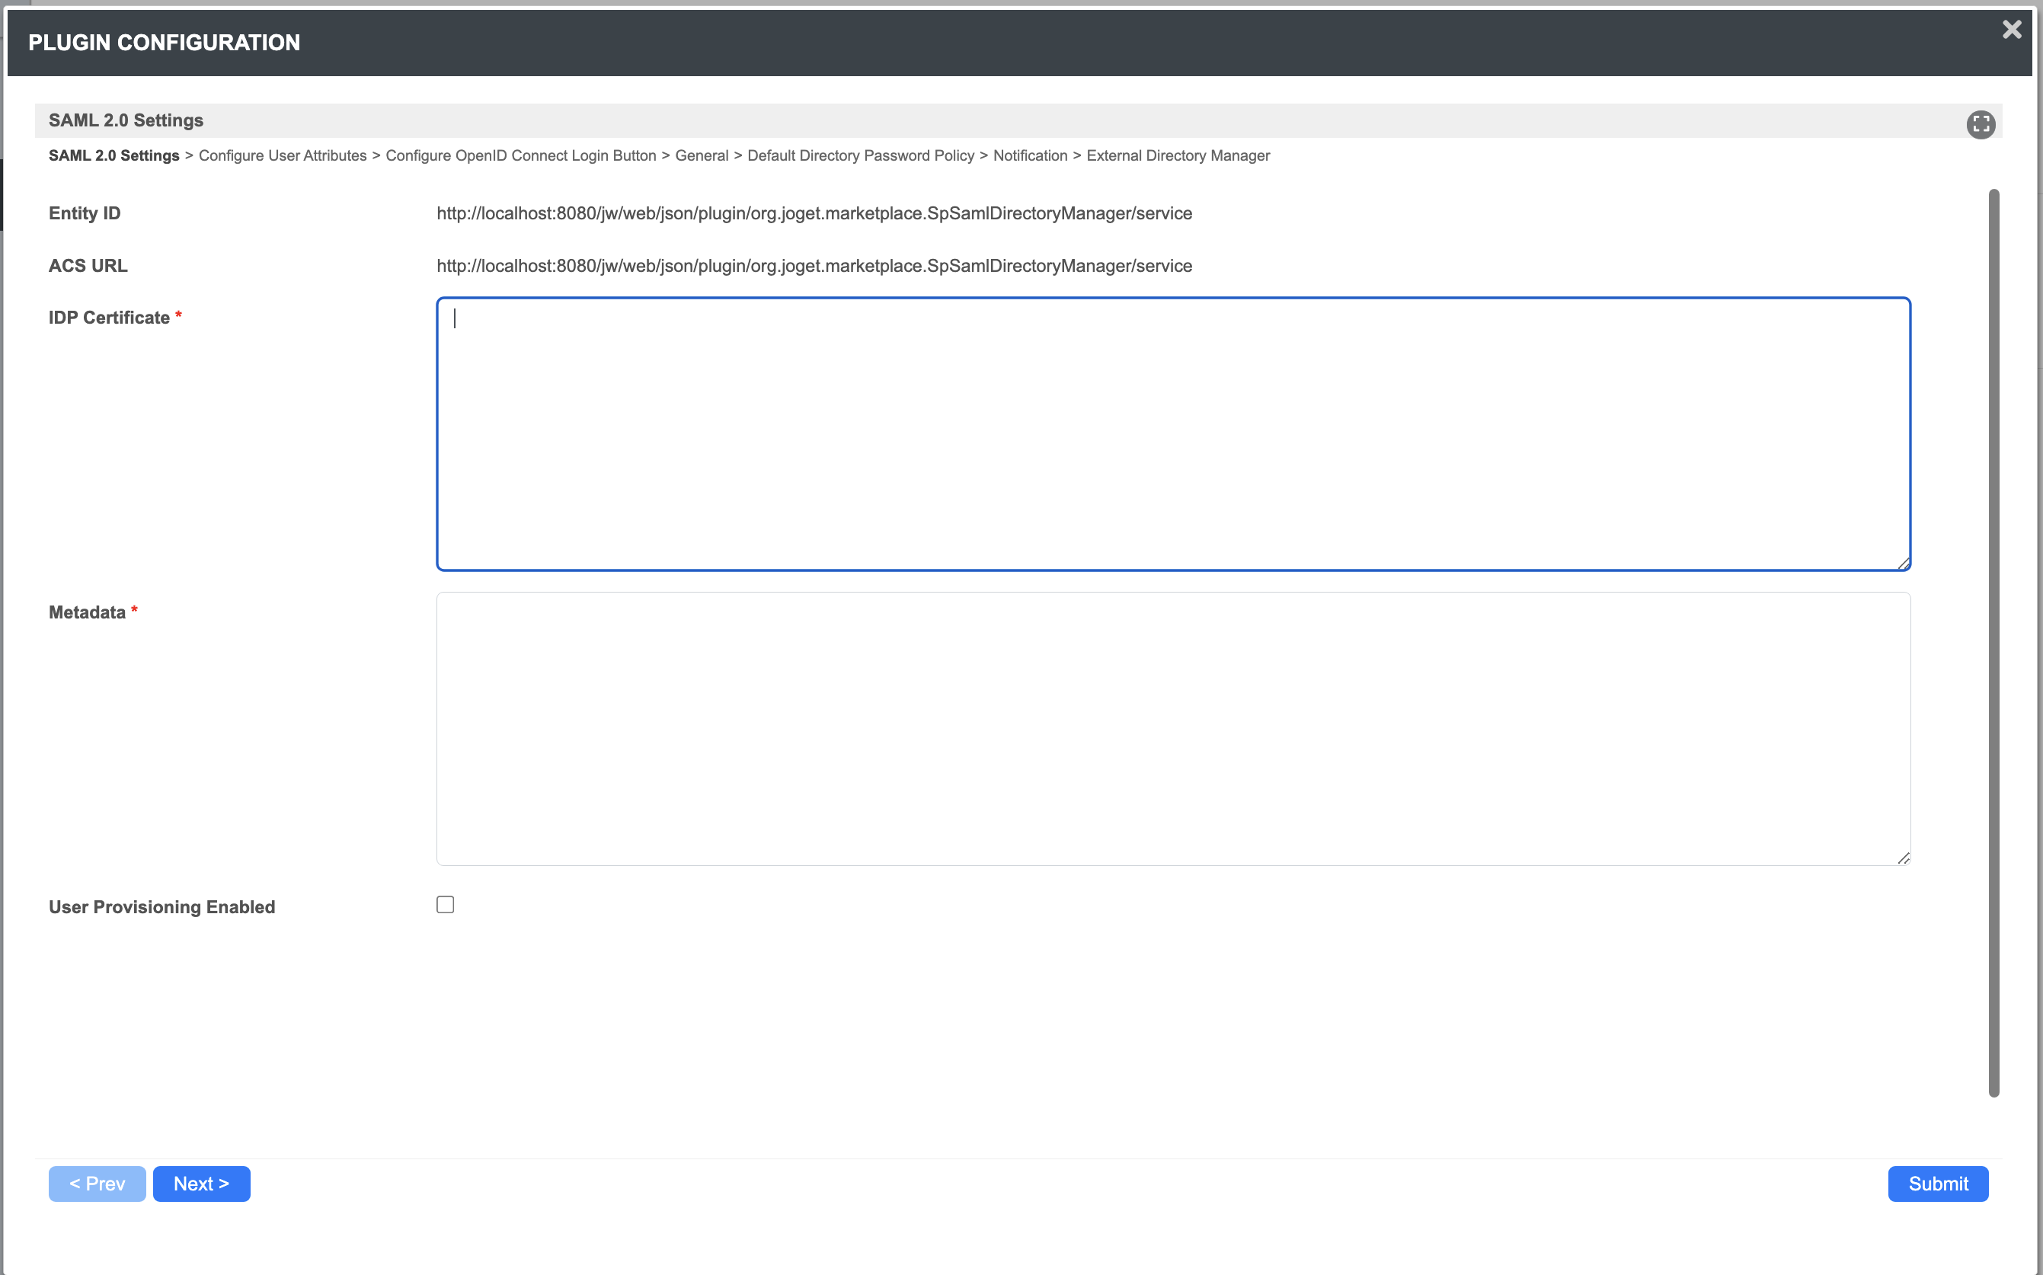Viewport: 2043px width, 1275px height.
Task: Enable User Provisioning checkbox
Action: pos(445,905)
